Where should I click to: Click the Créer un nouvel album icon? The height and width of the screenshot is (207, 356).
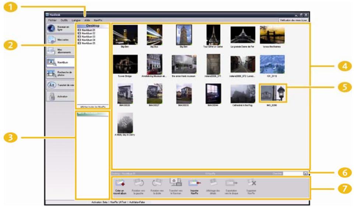click(120, 183)
